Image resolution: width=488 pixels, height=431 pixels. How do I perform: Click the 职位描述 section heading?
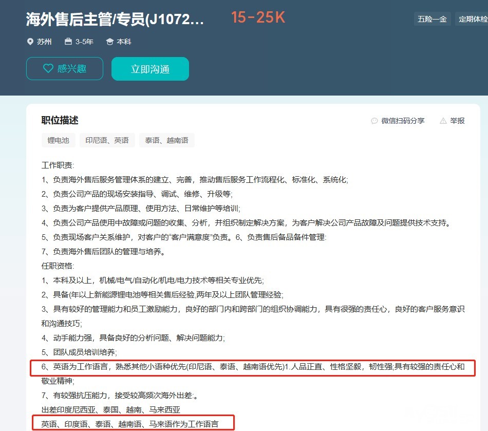pos(60,120)
